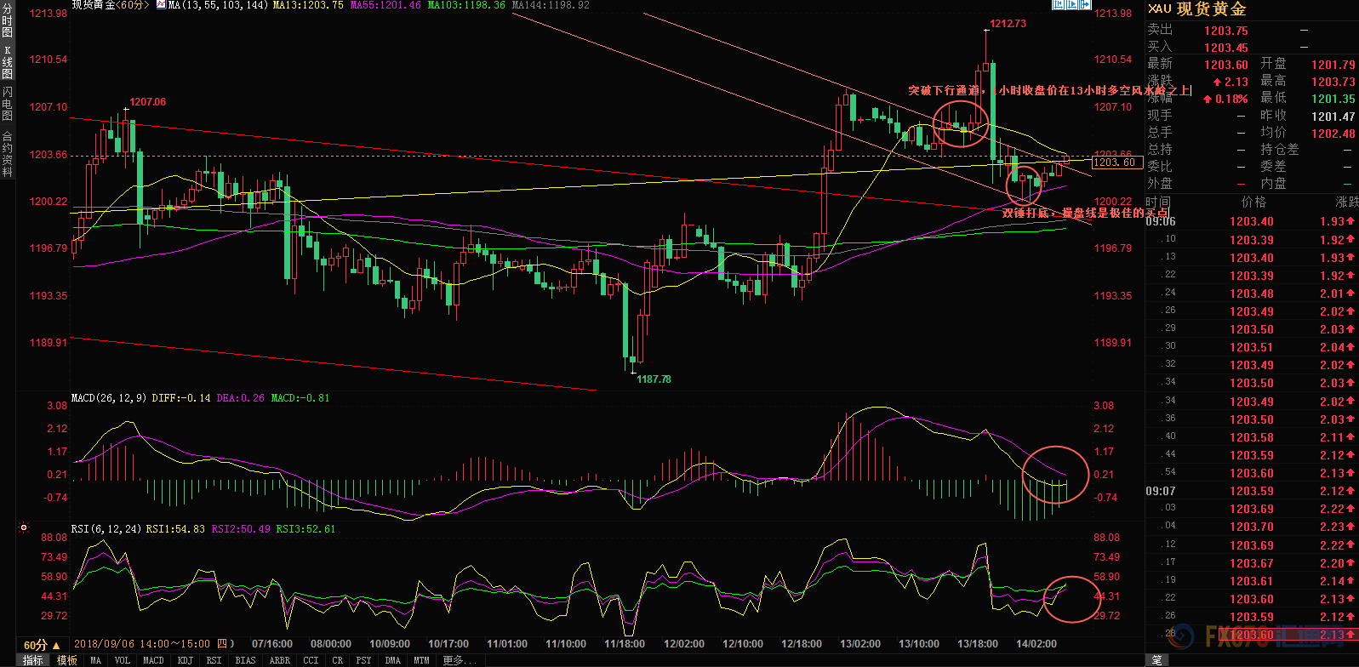
Task: Click the 1212.73 high price marker
Action: pos(1008,24)
